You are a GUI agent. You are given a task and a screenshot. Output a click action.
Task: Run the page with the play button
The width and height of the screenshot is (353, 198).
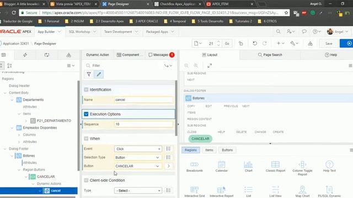348,43
